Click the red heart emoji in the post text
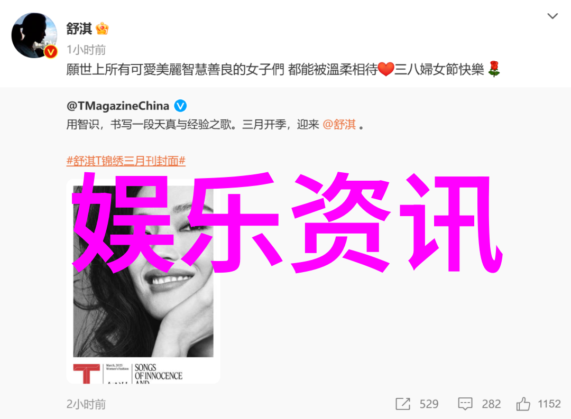The width and height of the screenshot is (571, 419). tap(385, 69)
